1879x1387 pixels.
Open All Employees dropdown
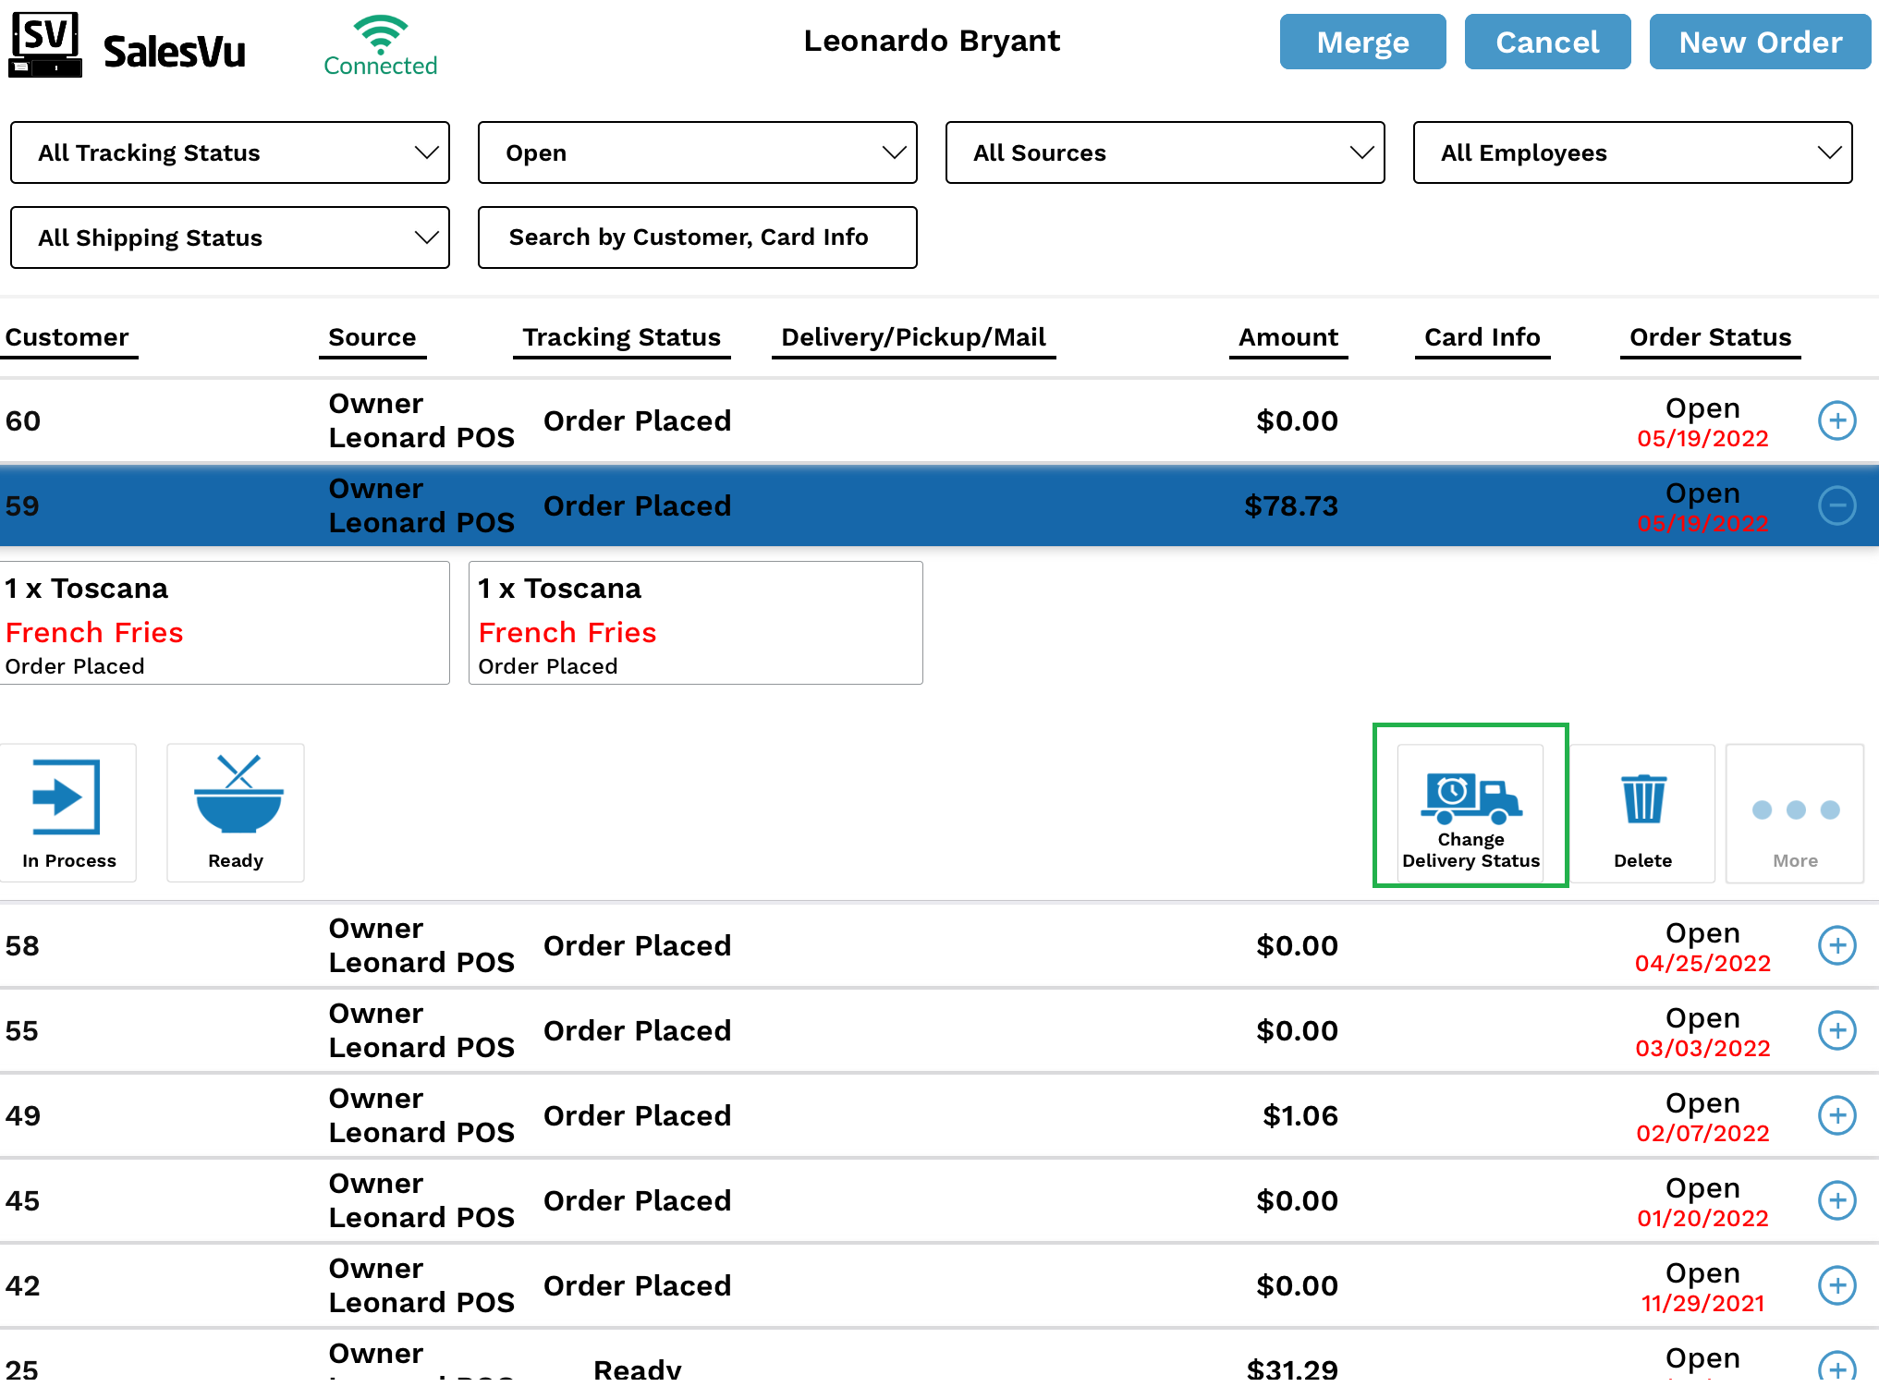click(x=1632, y=152)
